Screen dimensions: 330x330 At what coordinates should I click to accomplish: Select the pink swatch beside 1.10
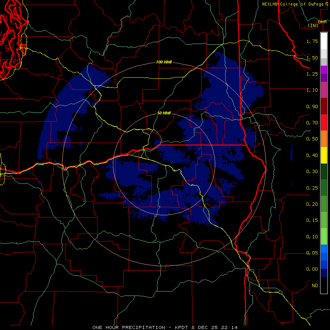point(324,90)
